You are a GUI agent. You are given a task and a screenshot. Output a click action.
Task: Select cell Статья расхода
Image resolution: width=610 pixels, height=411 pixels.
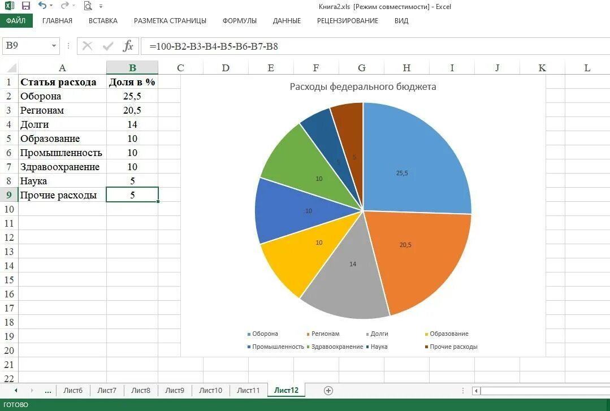[x=62, y=82]
